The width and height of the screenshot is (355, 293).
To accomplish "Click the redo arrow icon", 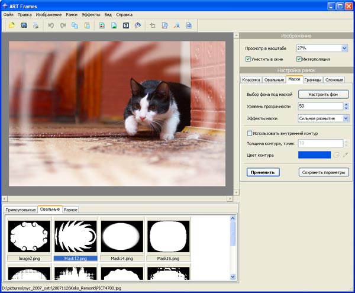I will click(63, 25).
